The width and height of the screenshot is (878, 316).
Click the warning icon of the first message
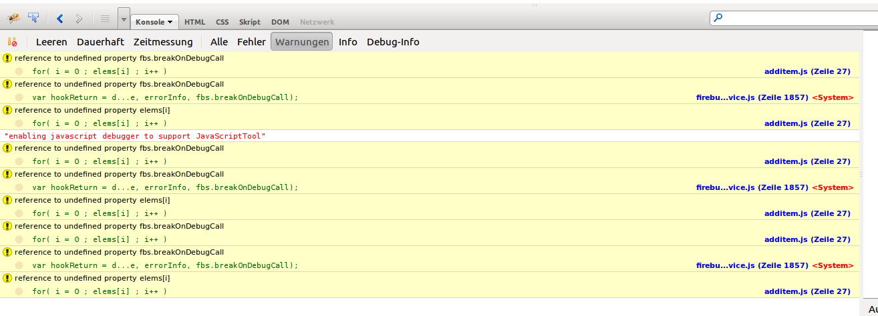click(7, 58)
